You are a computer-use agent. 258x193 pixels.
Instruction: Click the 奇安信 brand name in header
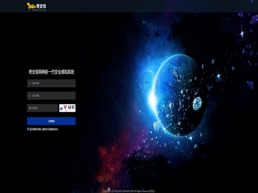click(41, 6)
